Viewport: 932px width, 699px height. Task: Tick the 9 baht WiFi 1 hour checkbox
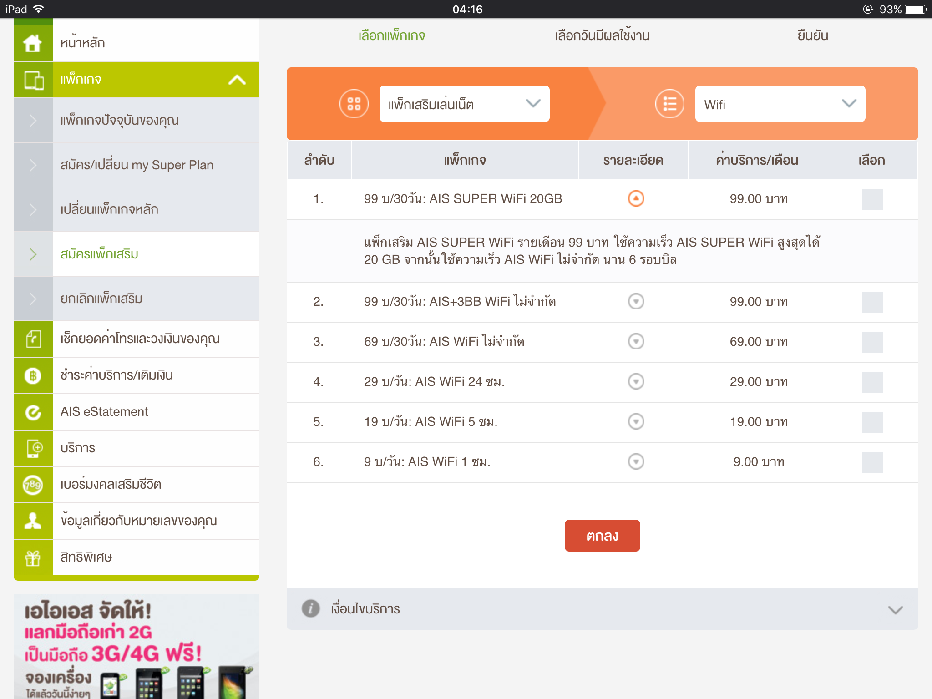point(872,462)
